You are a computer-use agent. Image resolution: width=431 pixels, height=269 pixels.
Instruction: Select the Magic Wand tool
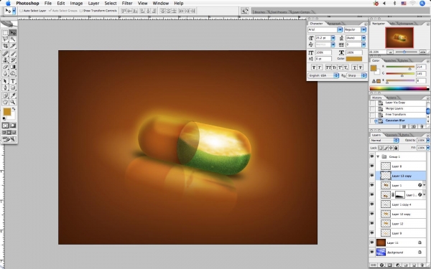pos(13,39)
